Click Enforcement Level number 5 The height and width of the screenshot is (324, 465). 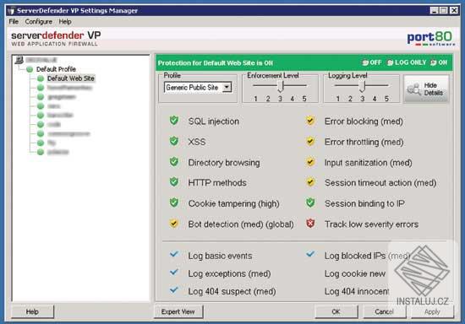coord(304,99)
